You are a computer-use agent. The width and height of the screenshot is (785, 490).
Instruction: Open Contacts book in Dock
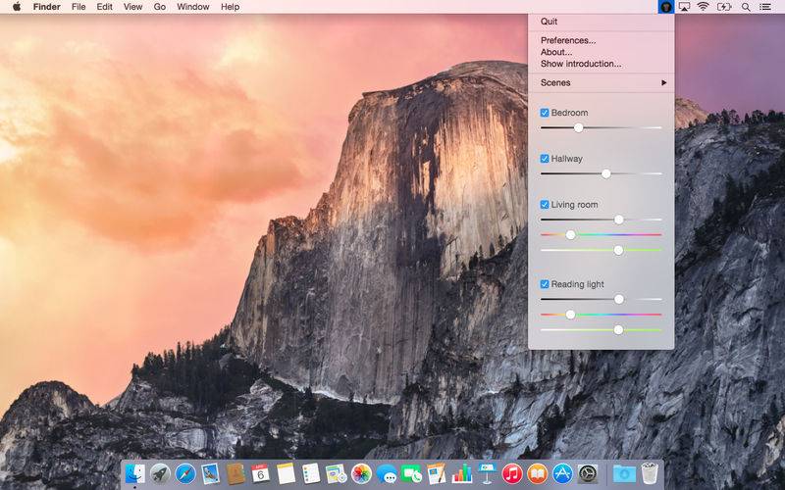pyautogui.click(x=235, y=473)
